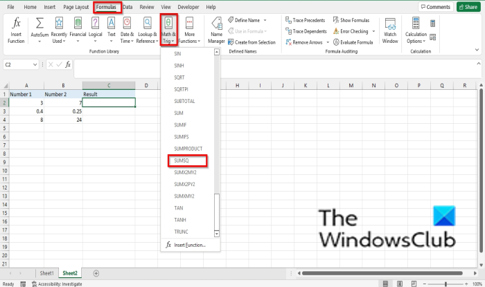Image resolution: width=485 pixels, height=287 pixels.
Task: Click Define Name
Action: (x=244, y=20)
